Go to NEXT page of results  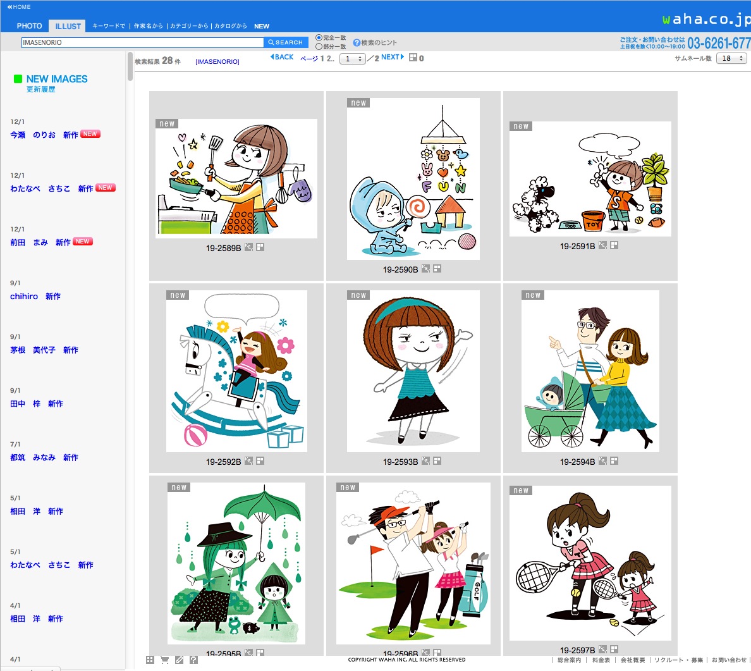coord(392,57)
